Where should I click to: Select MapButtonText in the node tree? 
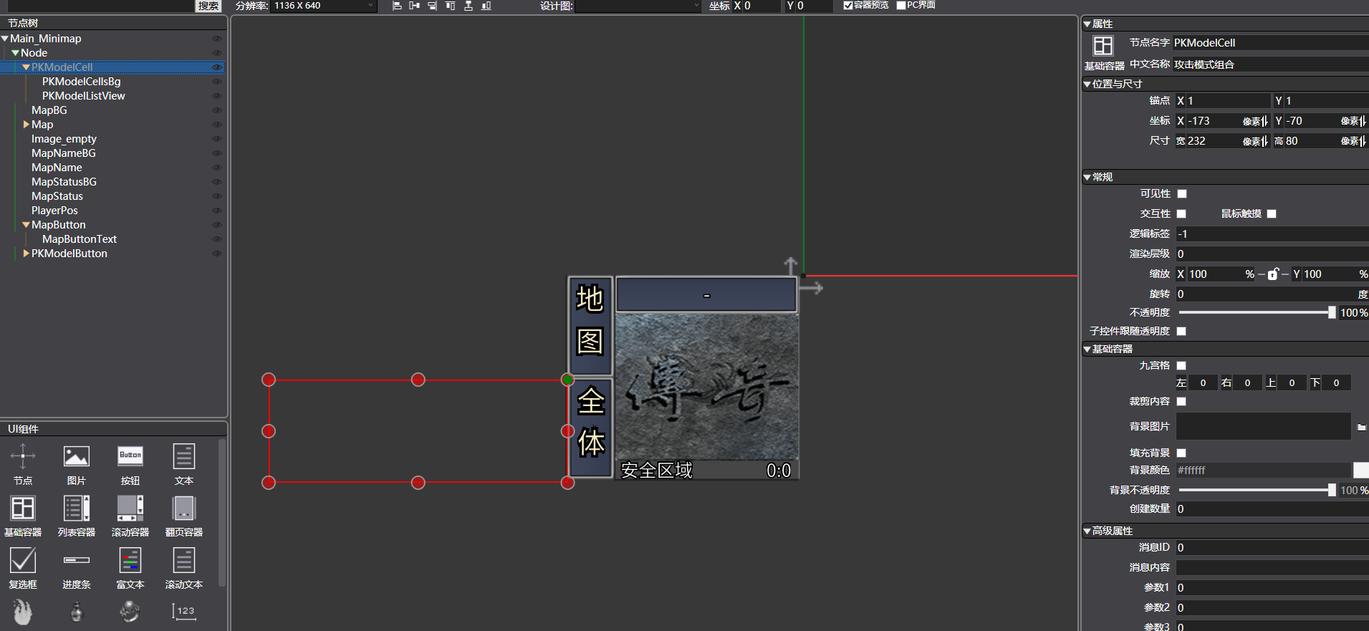point(79,239)
